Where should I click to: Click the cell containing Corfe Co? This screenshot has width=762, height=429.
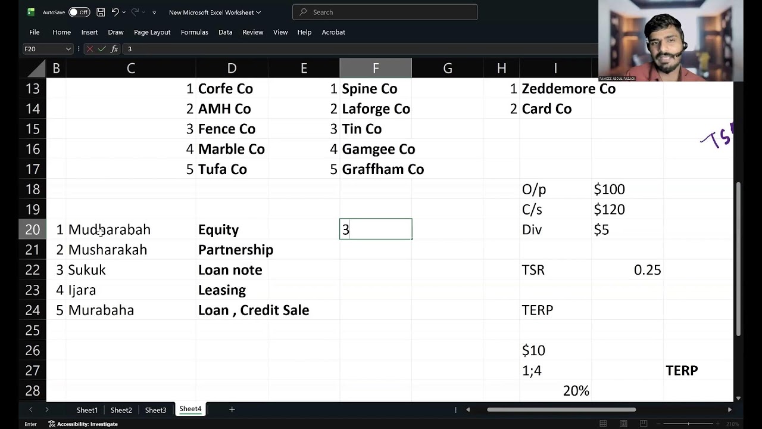coord(232,89)
